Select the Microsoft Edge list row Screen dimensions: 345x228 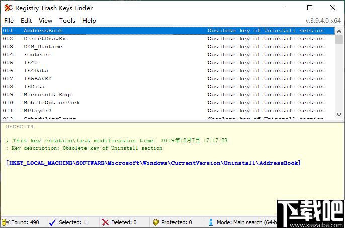tap(48, 95)
